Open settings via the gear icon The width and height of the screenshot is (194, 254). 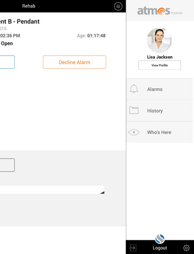click(186, 248)
